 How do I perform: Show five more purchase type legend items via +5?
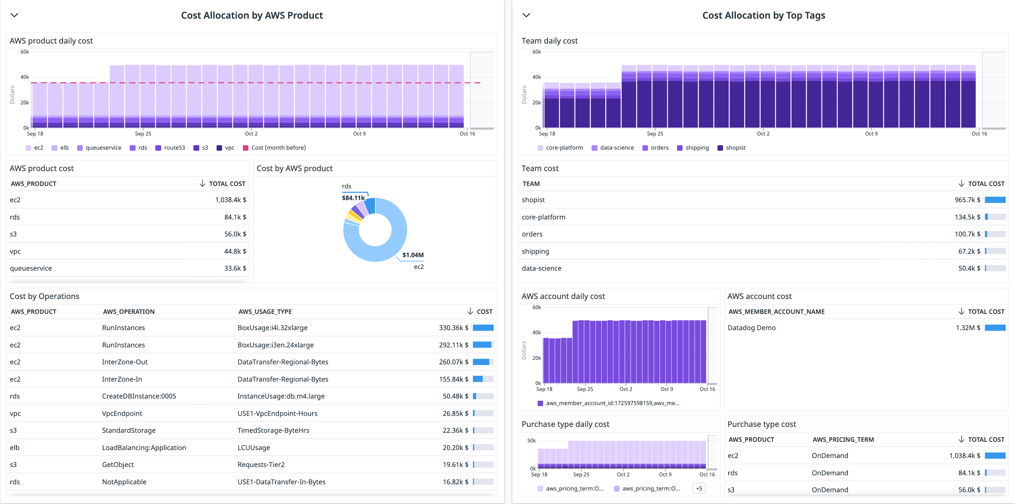[x=699, y=488]
